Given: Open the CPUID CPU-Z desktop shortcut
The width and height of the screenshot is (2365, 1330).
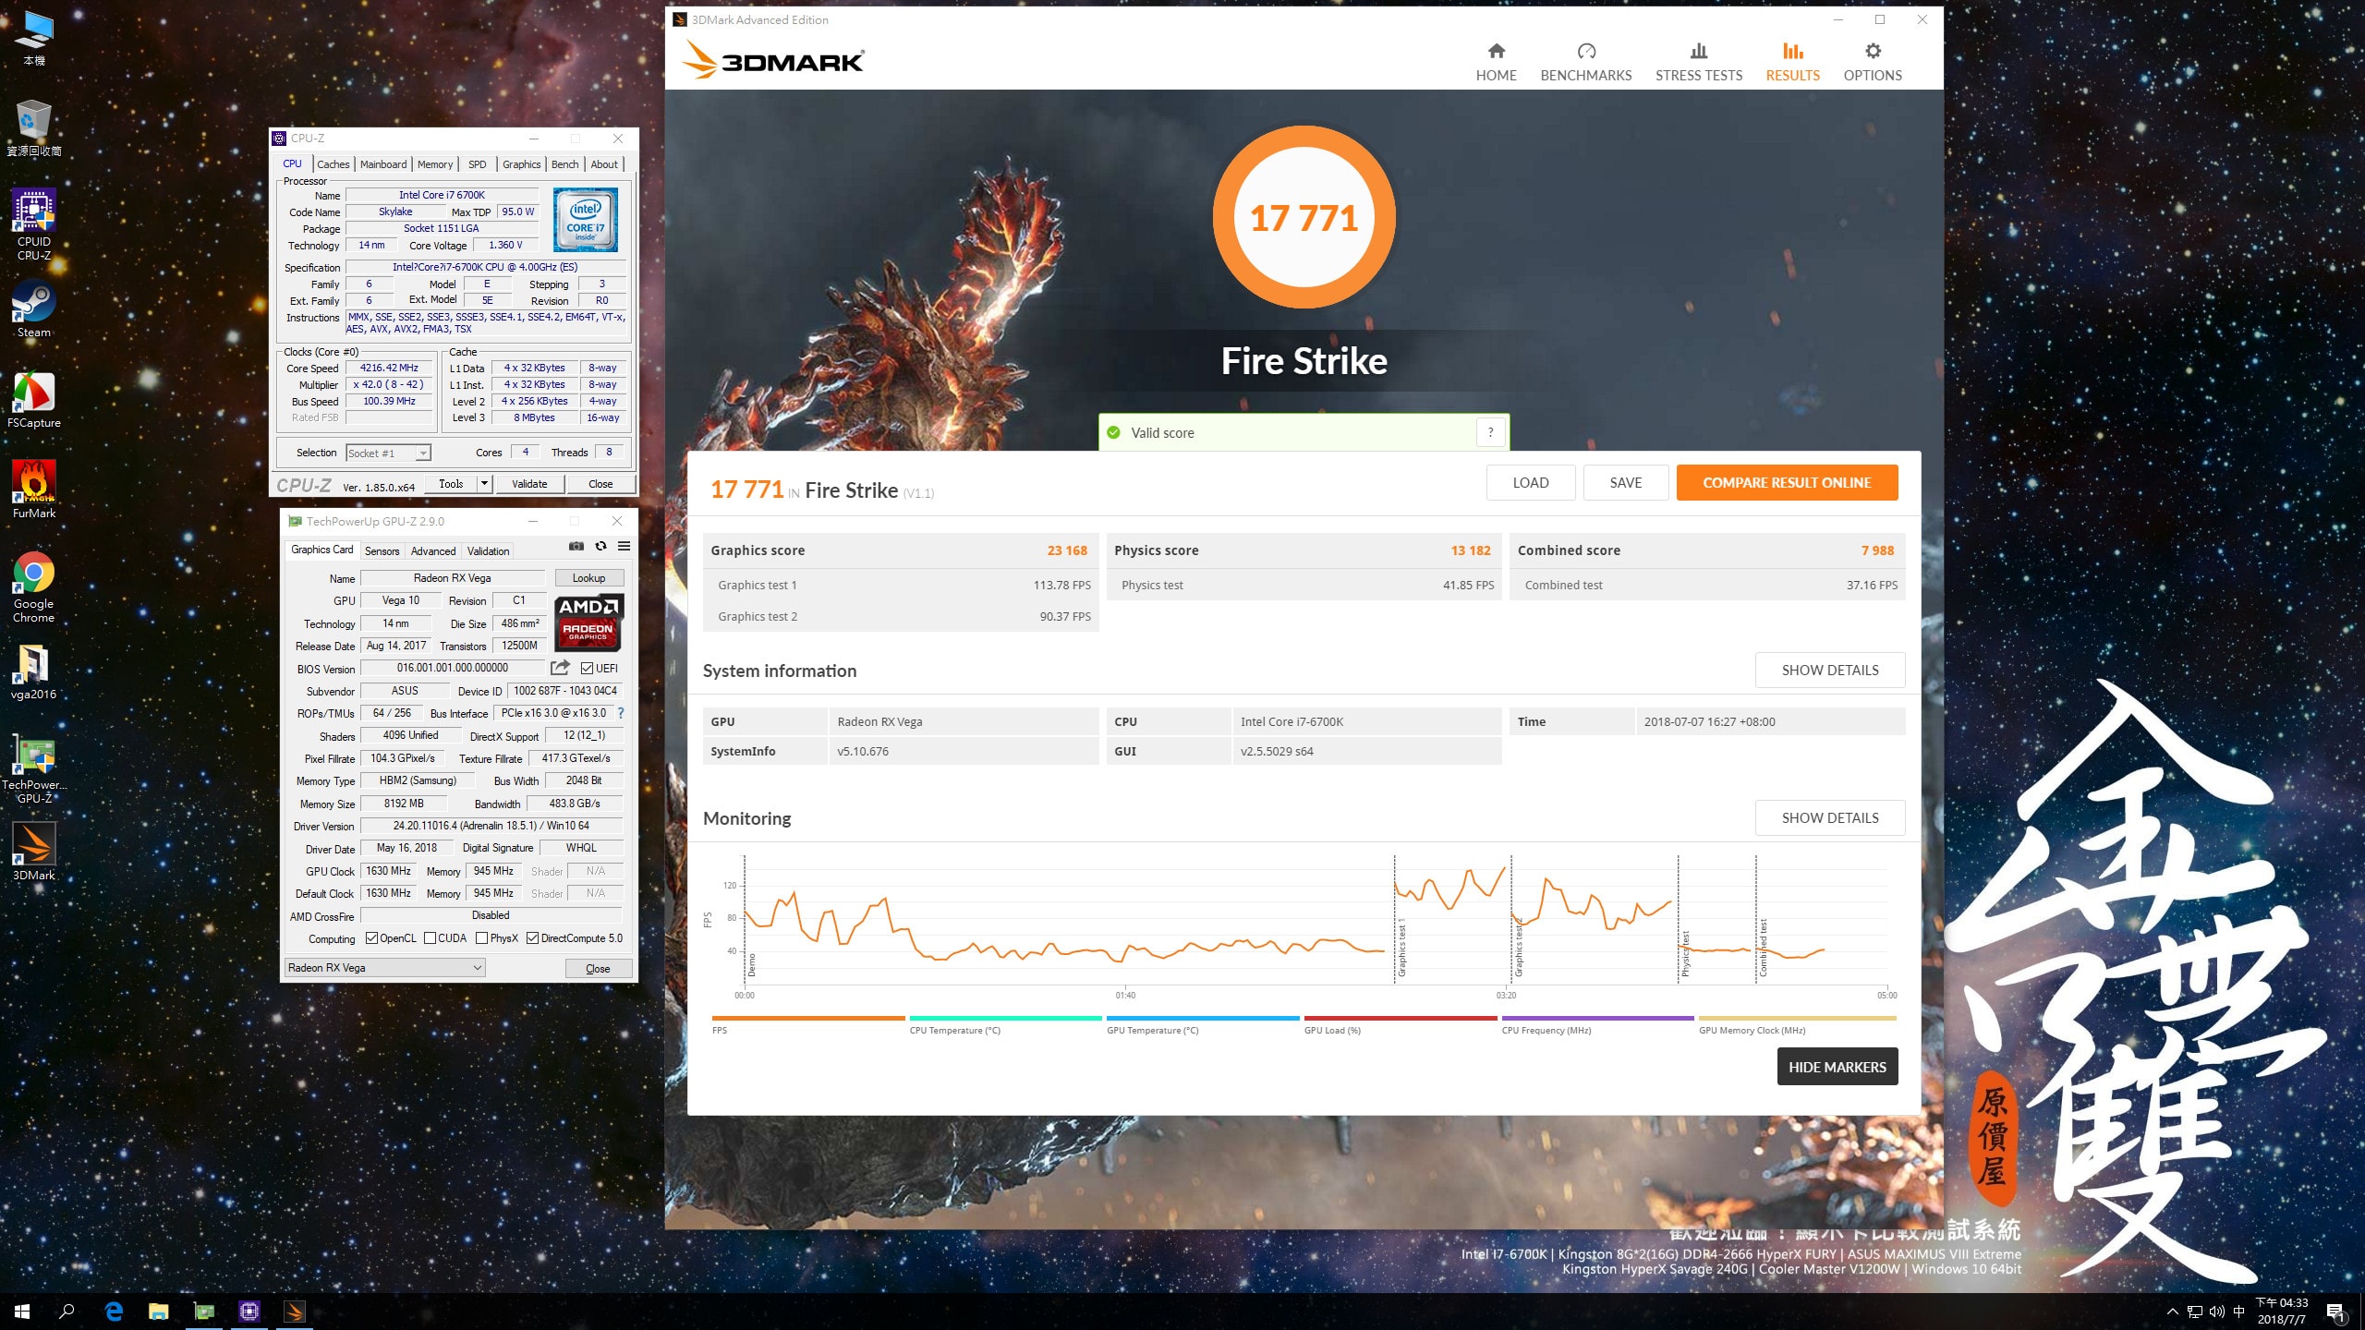Looking at the screenshot, I should [34, 224].
